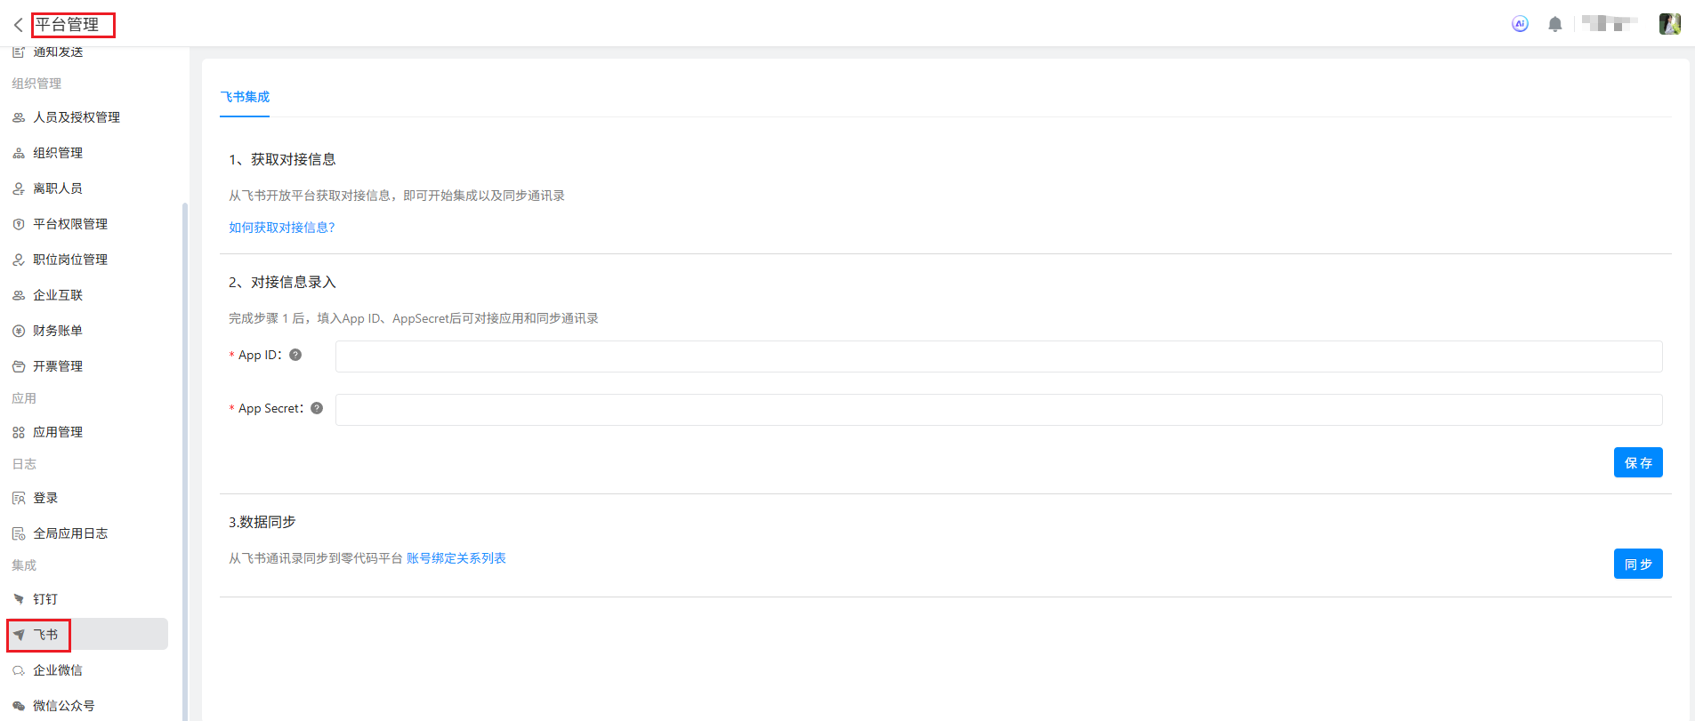The height and width of the screenshot is (721, 1695).
Task: Open the AI assistant icon
Action: [x=1520, y=24]
